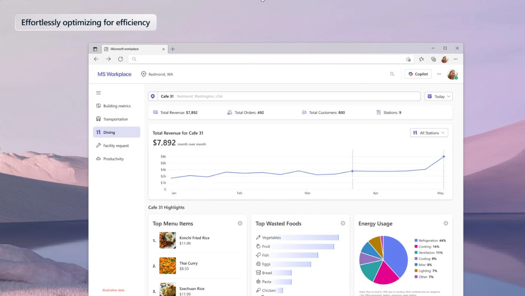Open the tab actions menu icon
Image resolution: width=525 pixels, height=296 pixels.
click(95, 49)
